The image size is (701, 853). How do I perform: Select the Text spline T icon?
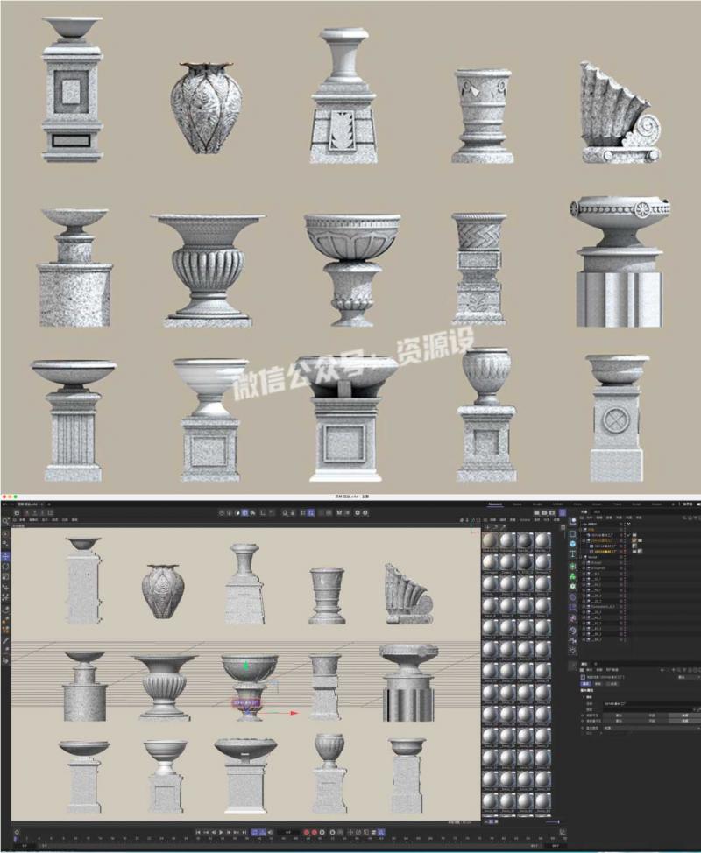click(x=573, y=555)
